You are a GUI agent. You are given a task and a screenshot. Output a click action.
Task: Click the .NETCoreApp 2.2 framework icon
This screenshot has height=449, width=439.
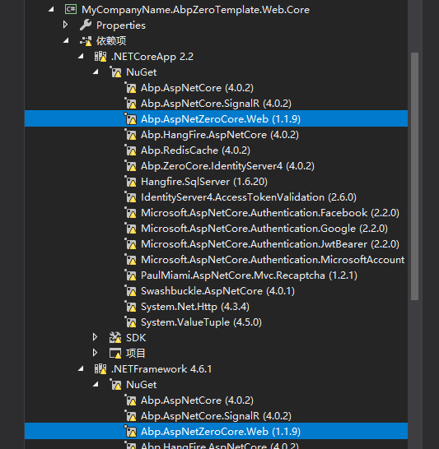[x=100, y=57]
